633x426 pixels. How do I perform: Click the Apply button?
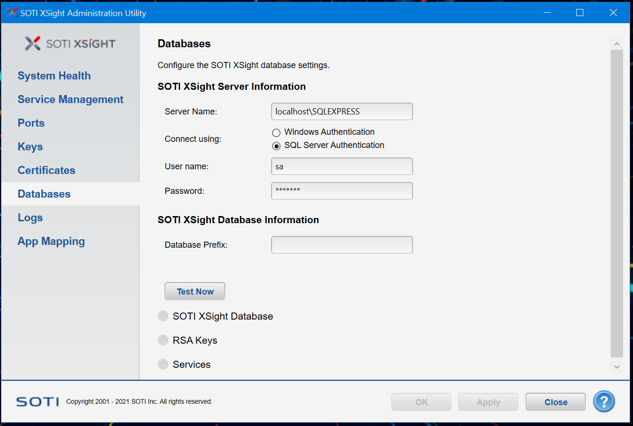click(488, 402)
